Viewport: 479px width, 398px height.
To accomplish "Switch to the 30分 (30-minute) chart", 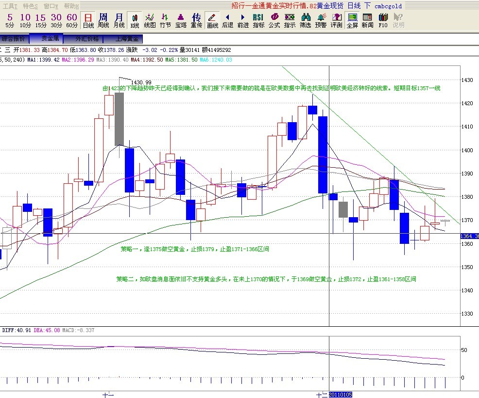I will pos(56,21).
